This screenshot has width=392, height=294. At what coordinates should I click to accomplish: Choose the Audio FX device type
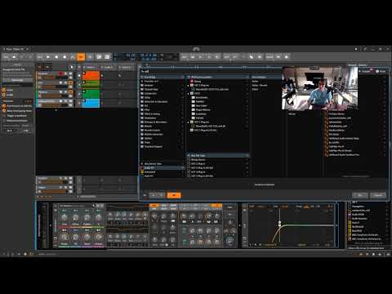(x=163, y=168)
